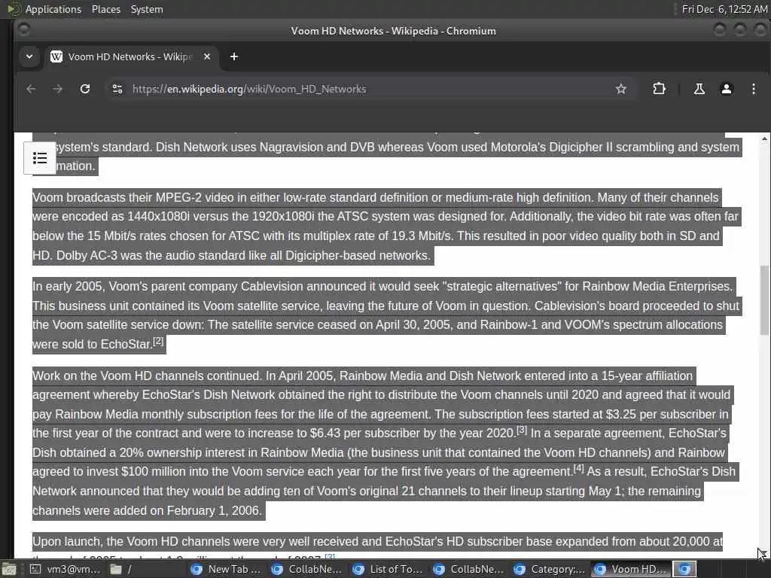
Task: Open the Applications menu
Action: [53, 9]
